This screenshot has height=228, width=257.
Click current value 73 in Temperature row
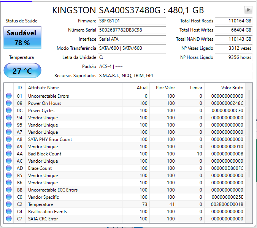pyautogui.click(x=144, y=204)
